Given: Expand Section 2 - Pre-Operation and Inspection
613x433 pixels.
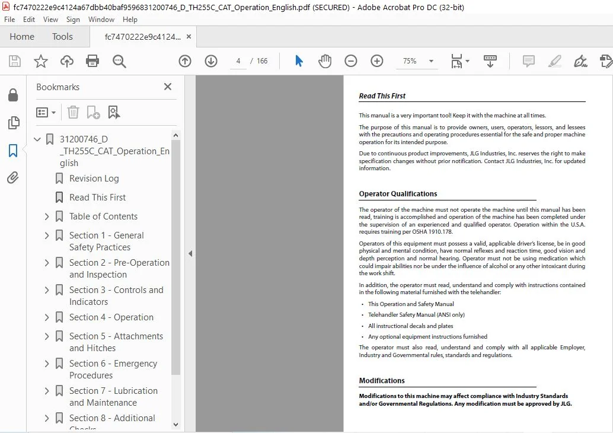Looking at the screenshot, I should pos(47,263).
